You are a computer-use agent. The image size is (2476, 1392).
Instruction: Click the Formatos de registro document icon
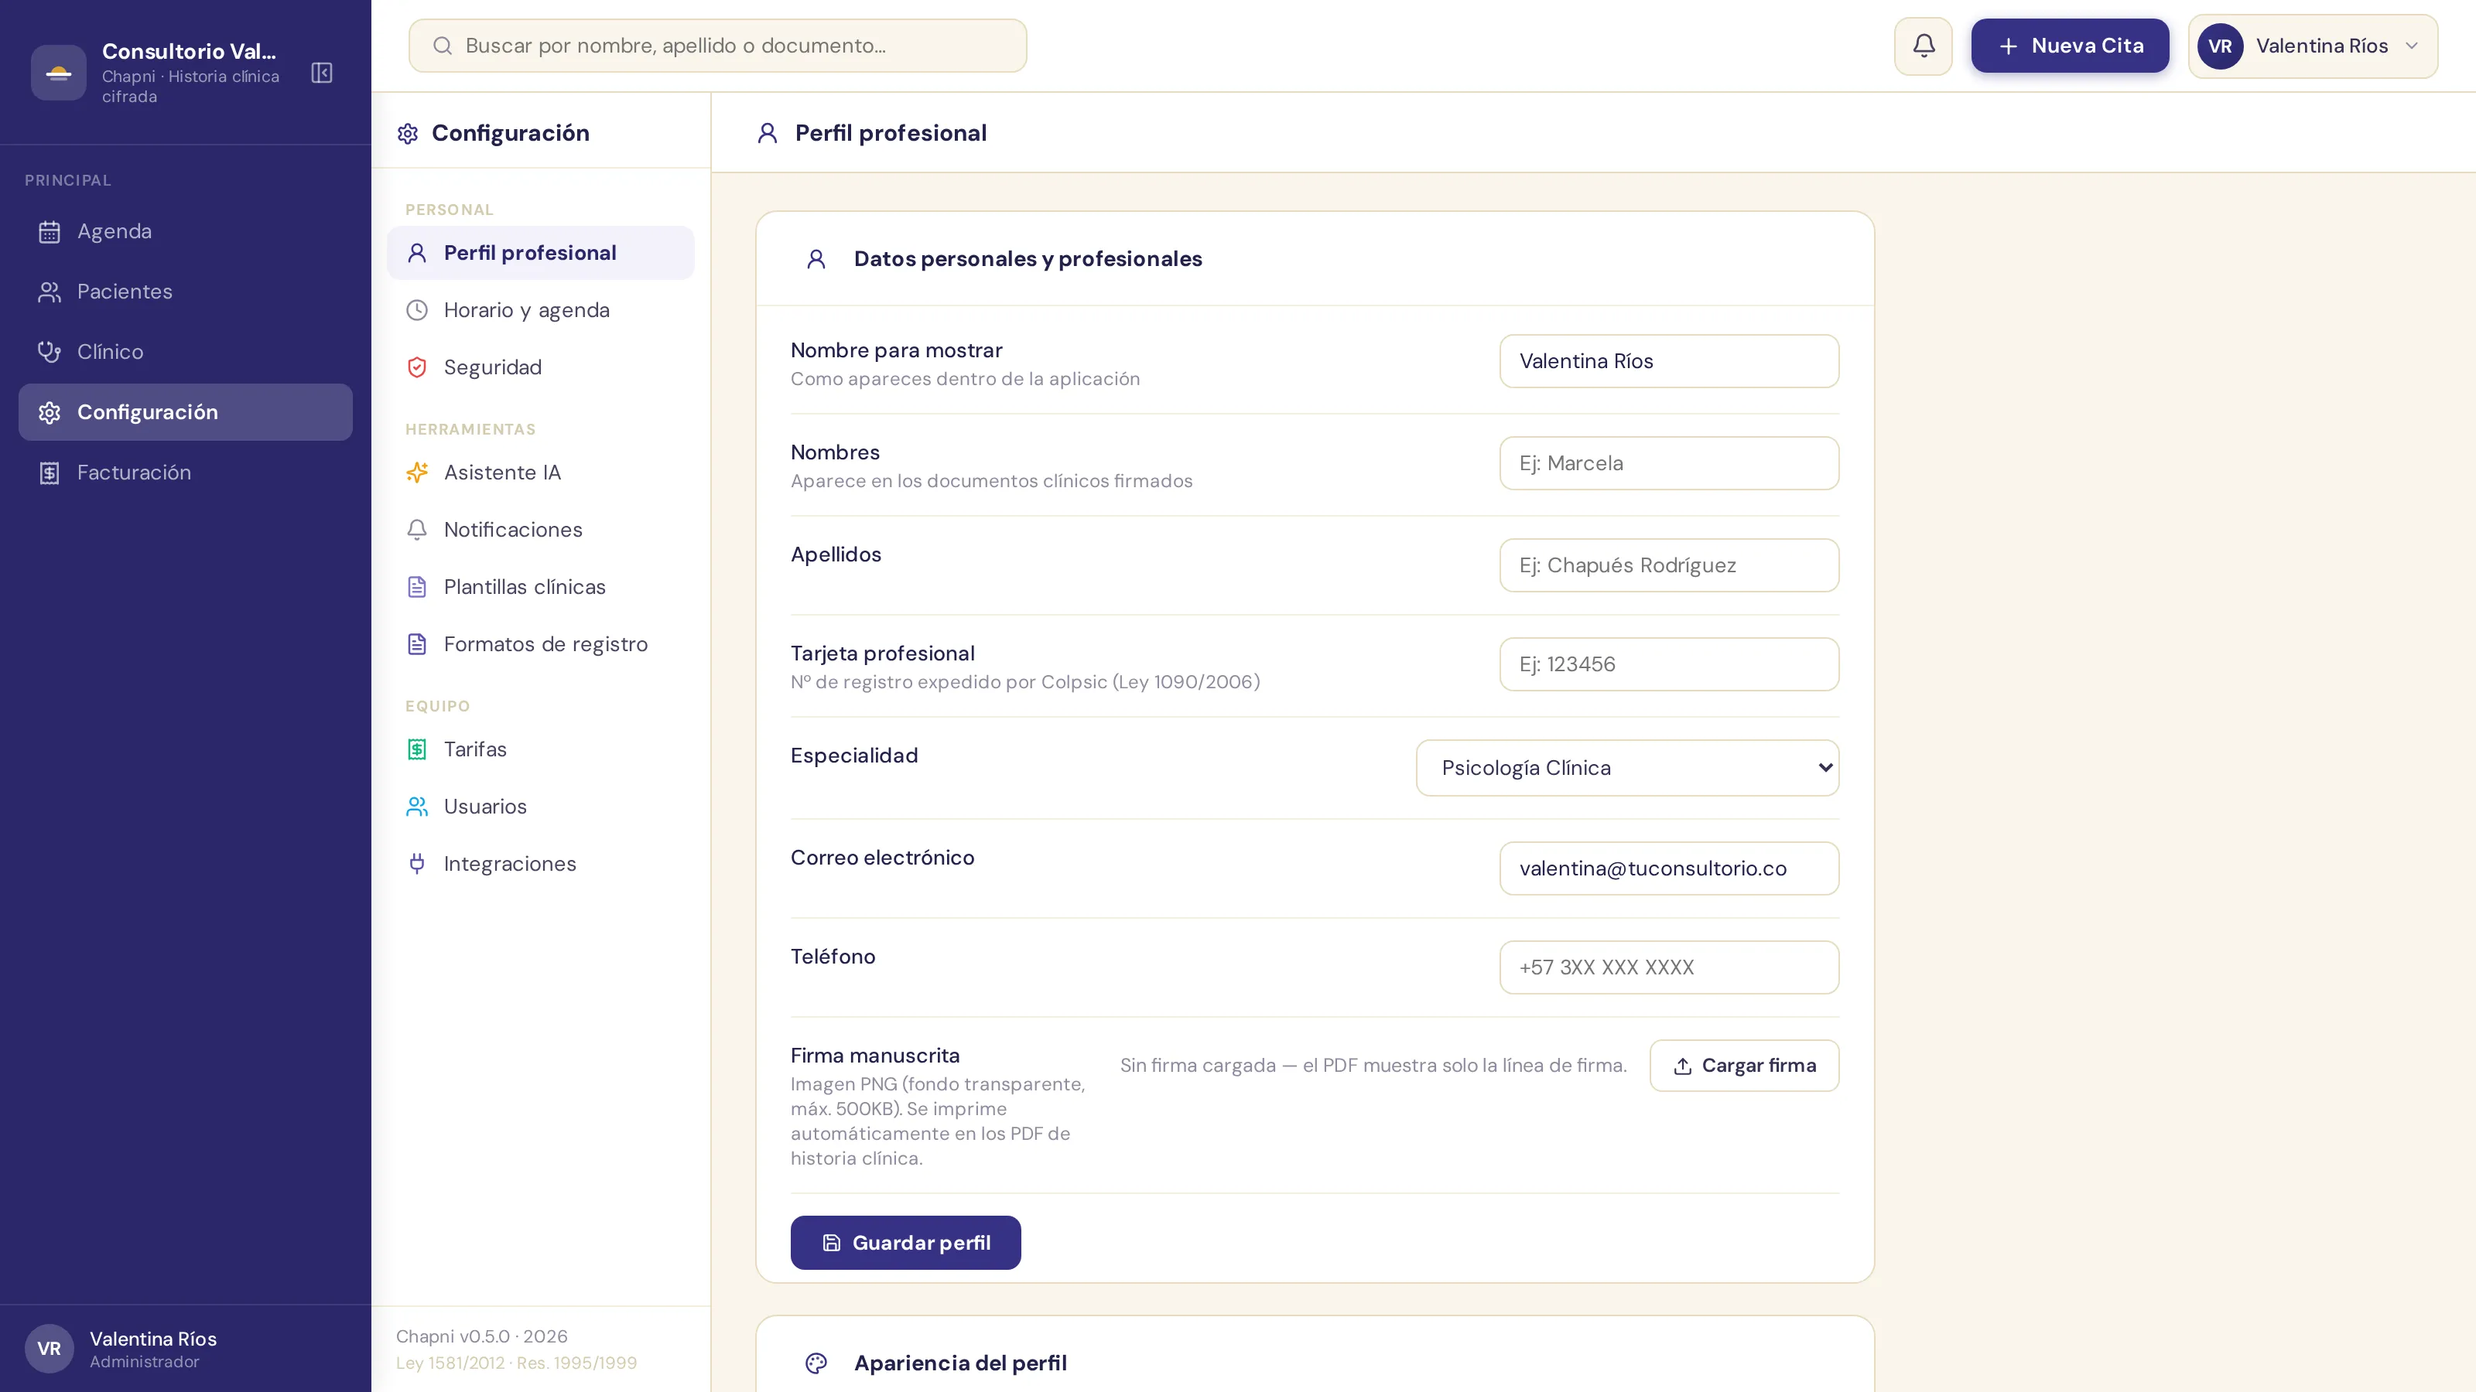pos(417,645)
